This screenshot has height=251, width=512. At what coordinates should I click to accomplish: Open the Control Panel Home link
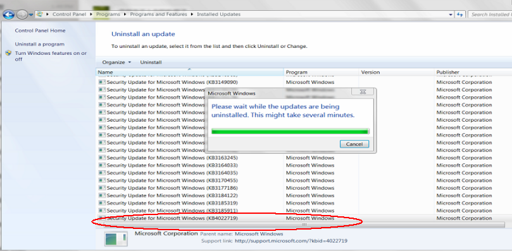click(x=40, y=31)
